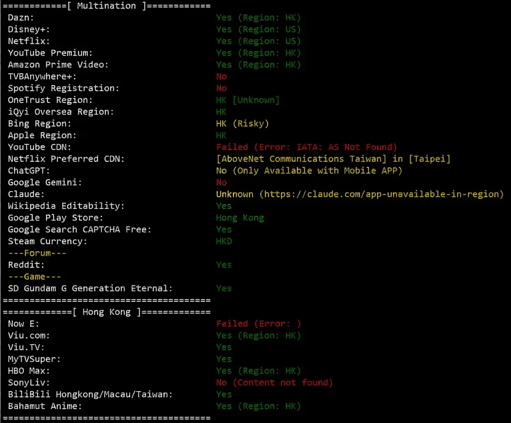Screen dimensions: 511x423
Task: Click the Claude unavailable-in-region URL
Action: (x=381, y=194)
